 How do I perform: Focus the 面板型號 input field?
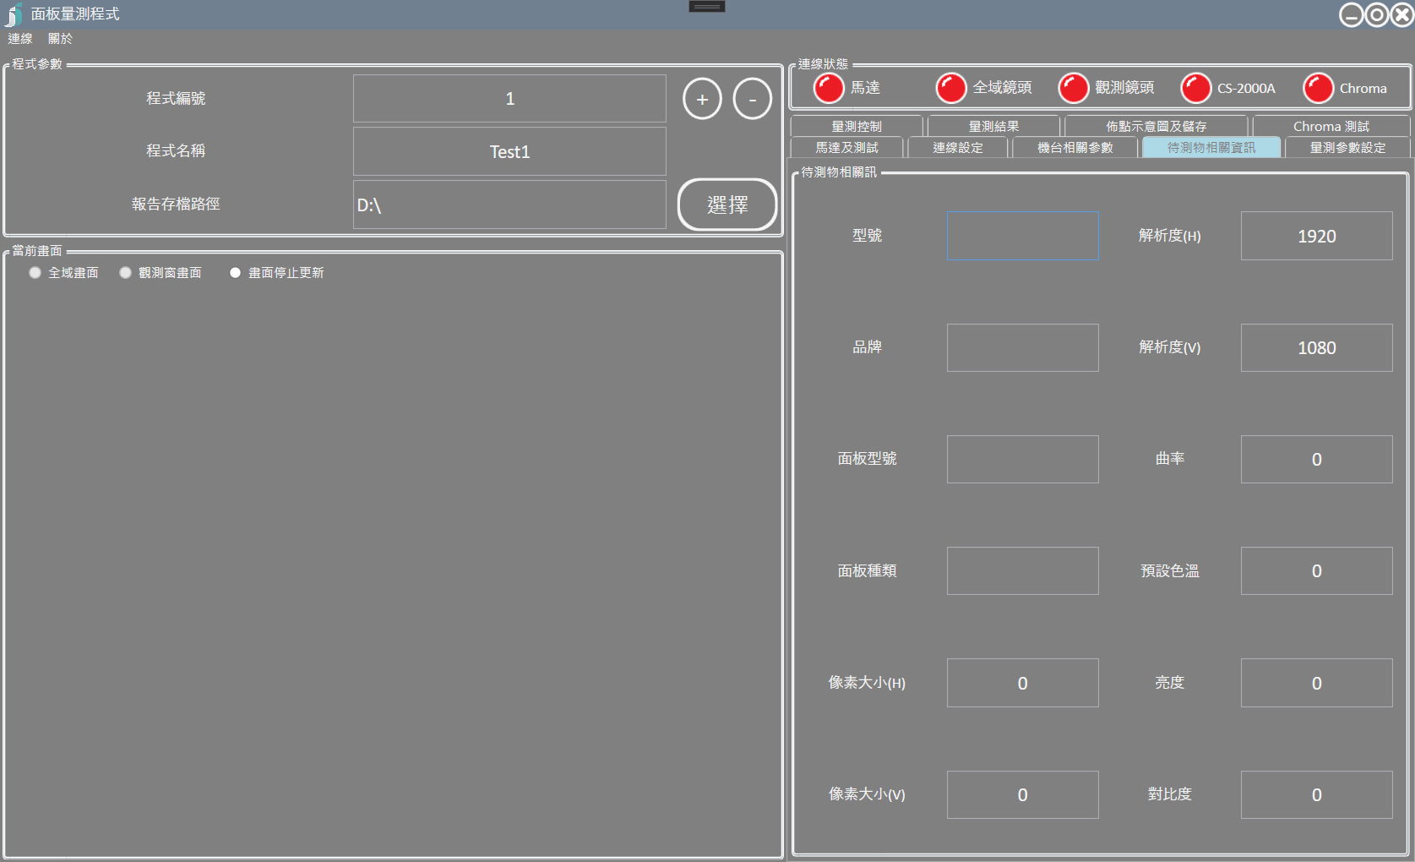(1022, 459)
